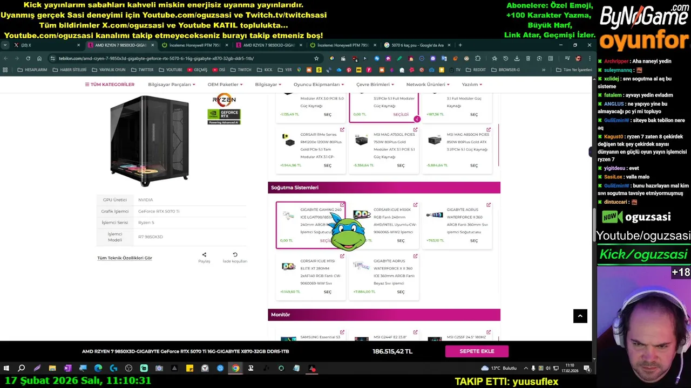Expand the bookmarks bar overflow chevron

[544, 70]
